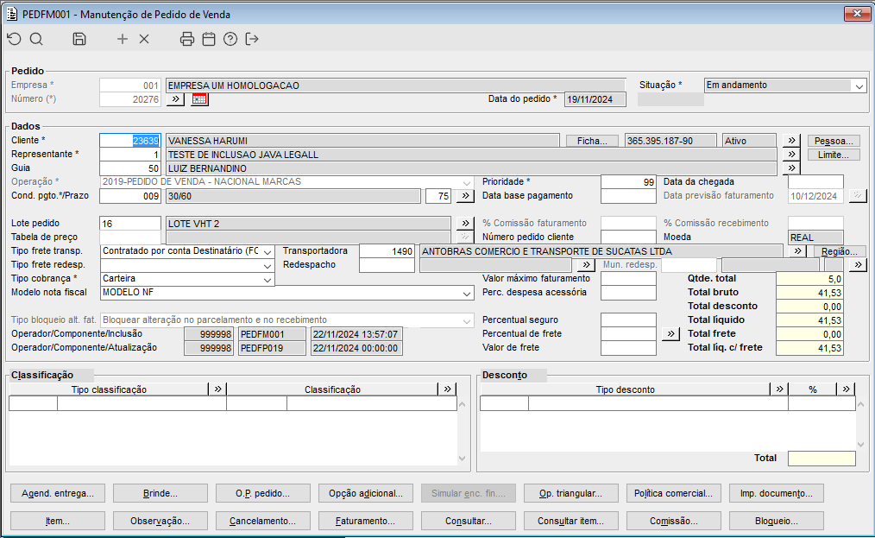Open the Tipo frete transp. dropdown

click(x=267, y=251)
